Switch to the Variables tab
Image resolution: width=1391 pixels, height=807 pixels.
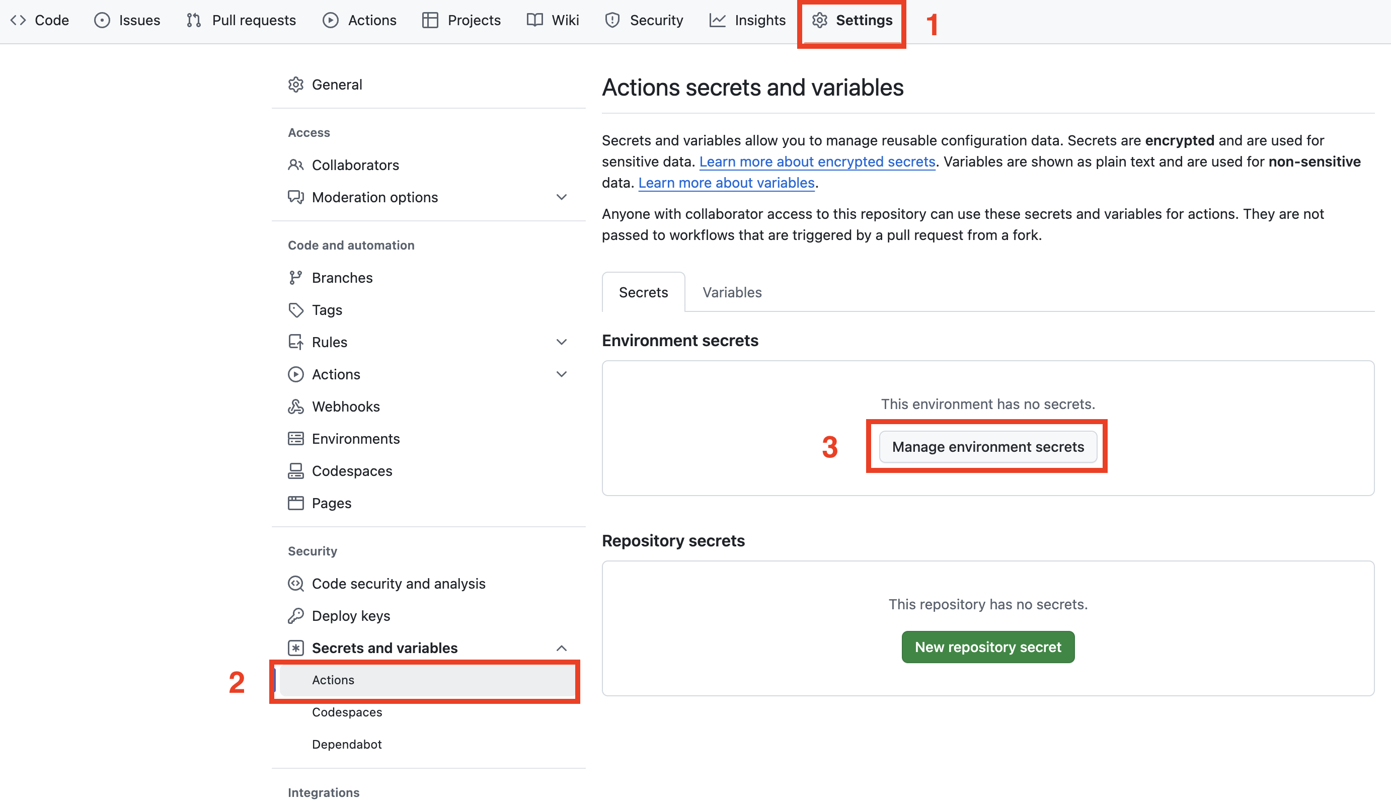[732, 292]
